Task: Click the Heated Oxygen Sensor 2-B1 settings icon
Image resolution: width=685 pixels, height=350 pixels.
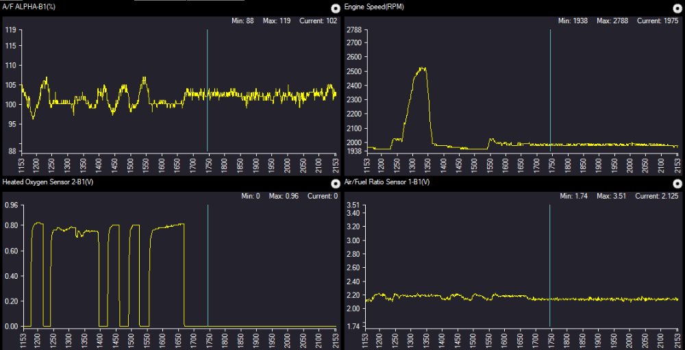Action: point(335,183)
